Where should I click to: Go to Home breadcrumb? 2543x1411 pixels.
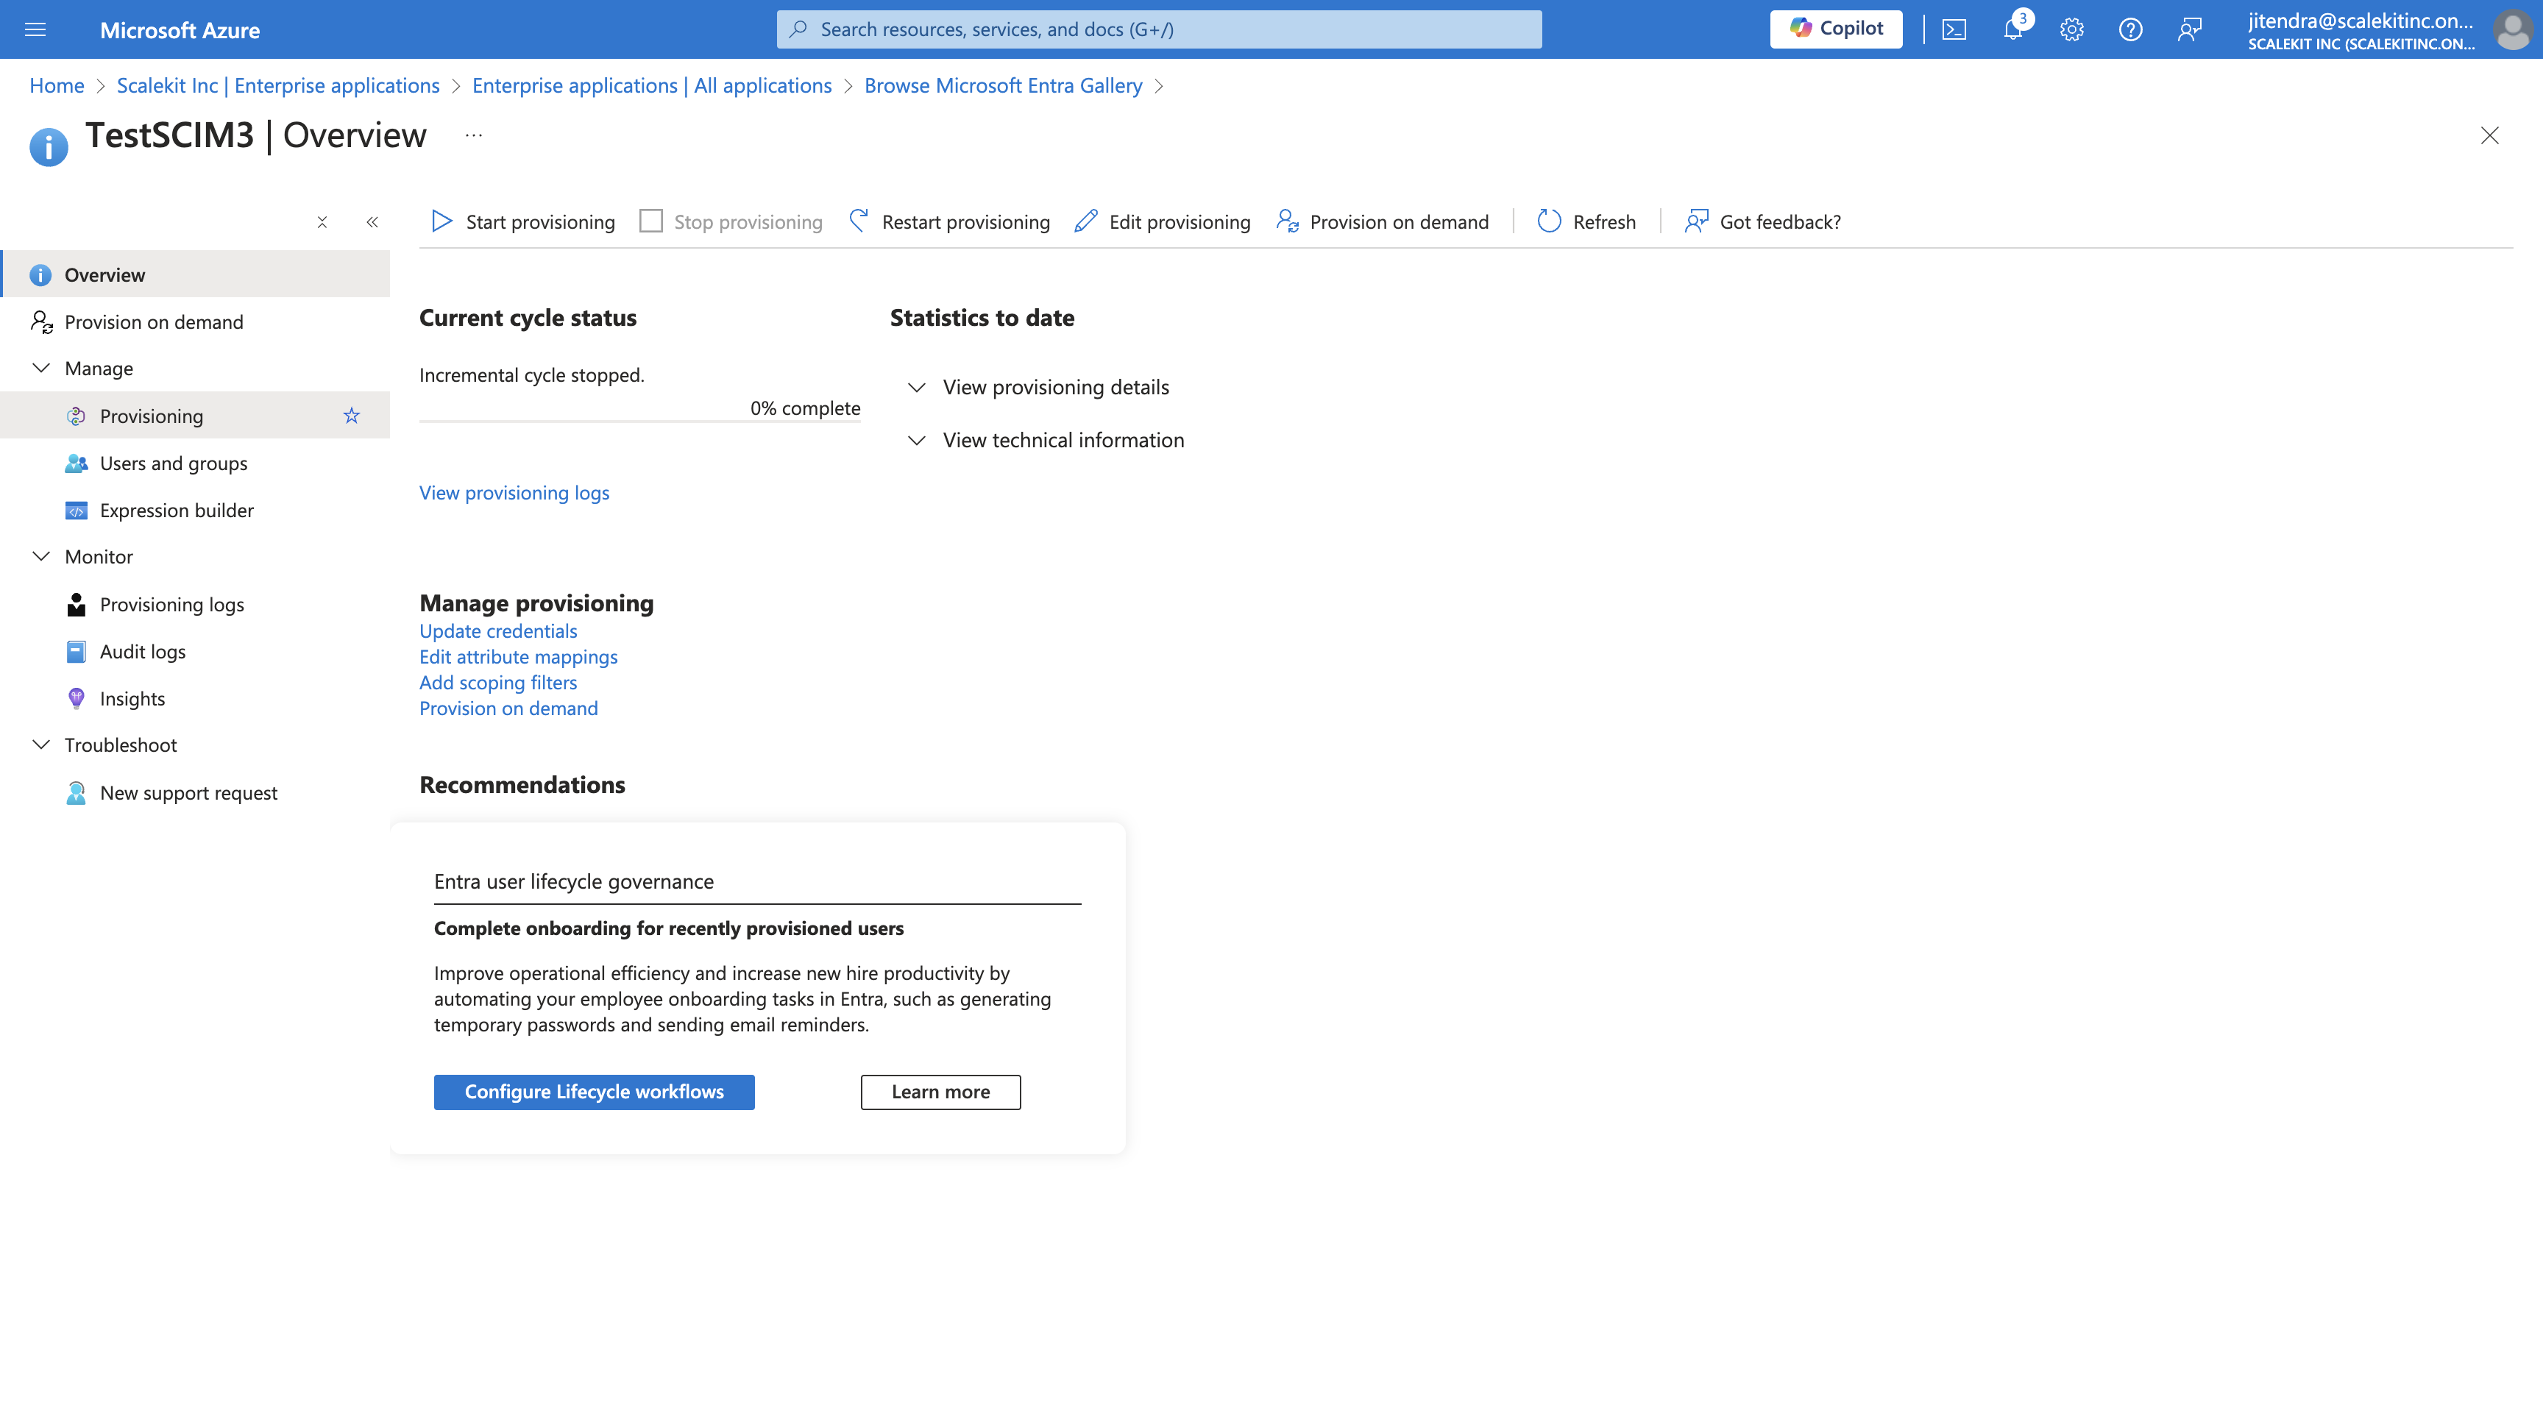pos(56,86)
